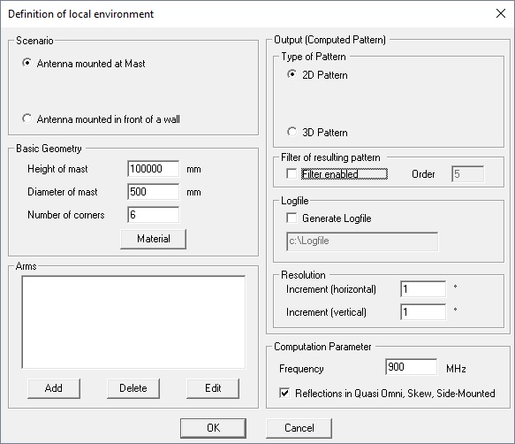Click the Diameter of mast field

coord(154,192)
